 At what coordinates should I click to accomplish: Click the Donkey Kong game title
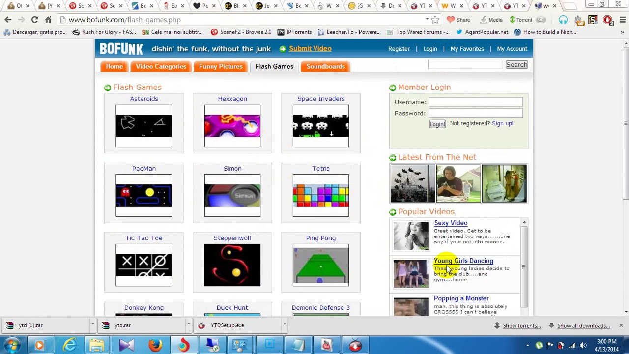pos(143,308)
